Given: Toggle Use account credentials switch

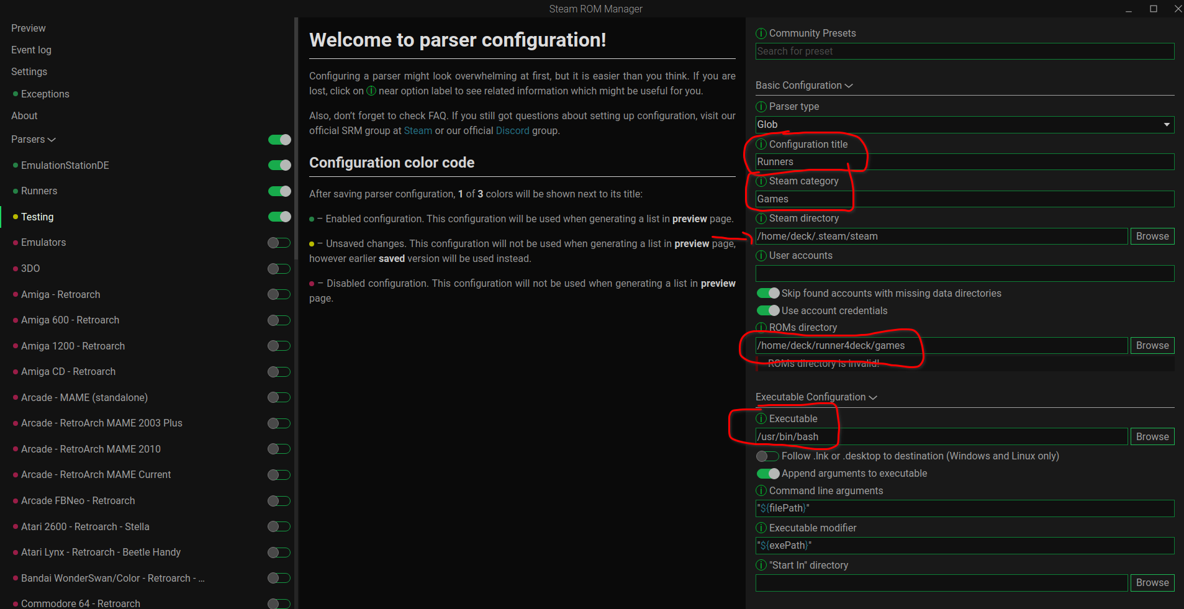Looking at the screenshot, I should click(768, 310).
